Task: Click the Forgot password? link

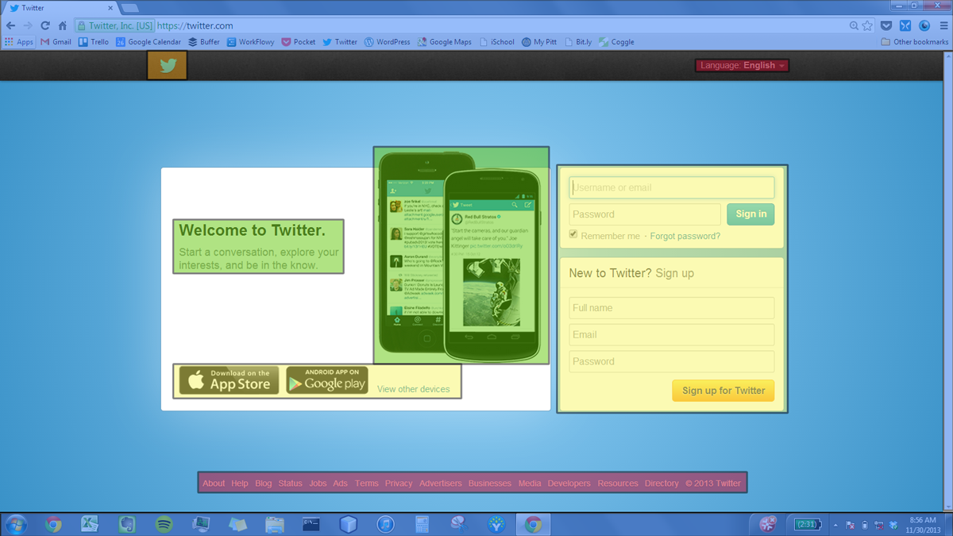Action: tap(685, 236)
